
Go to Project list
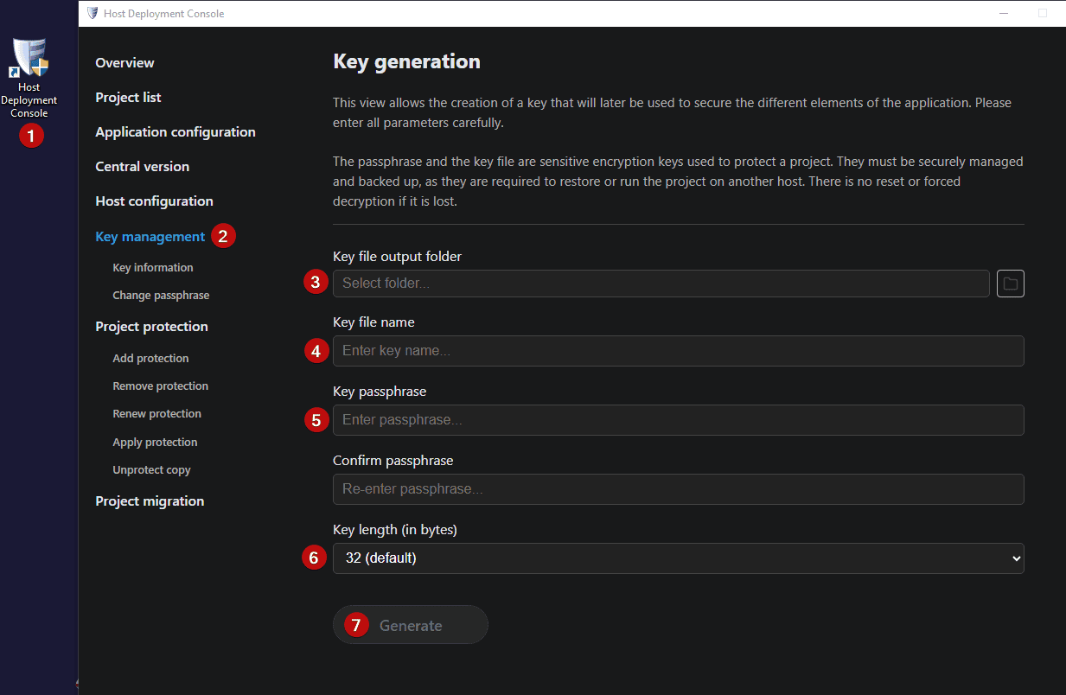click(128, 97)
